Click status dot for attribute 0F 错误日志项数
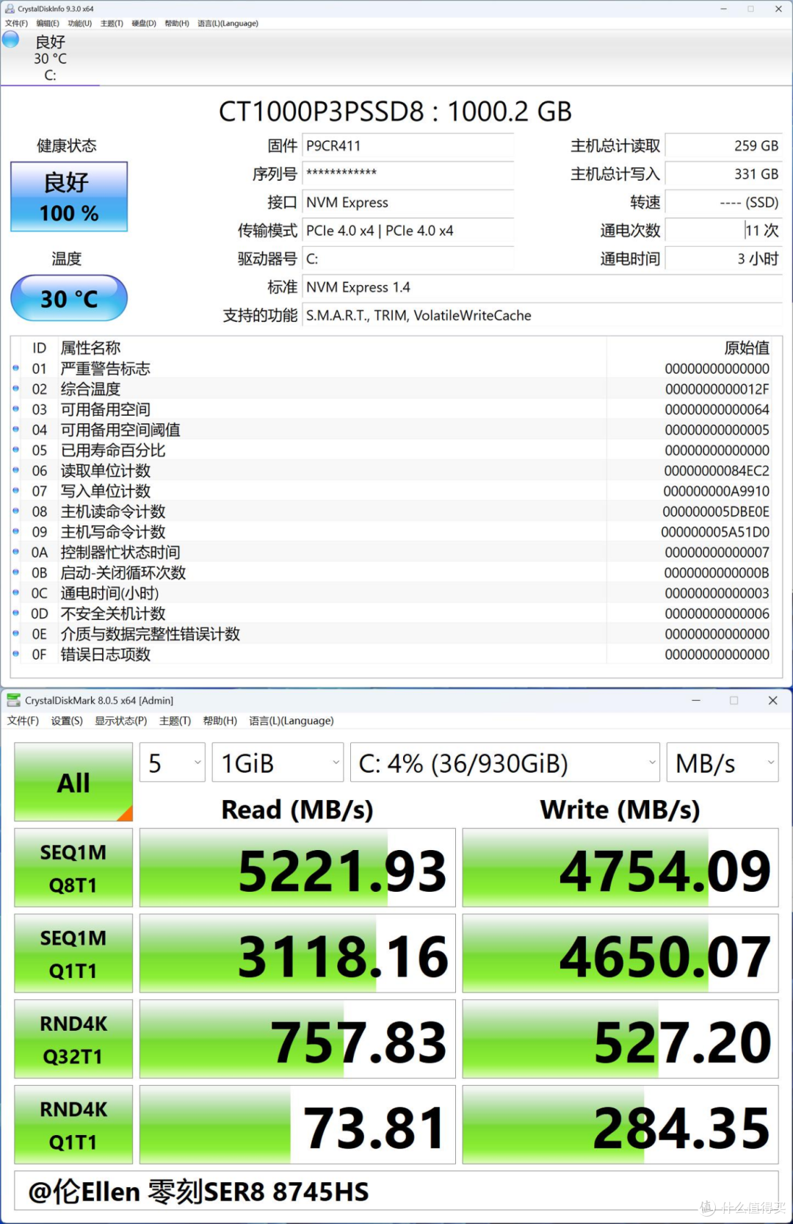The width and height of the screenshot is (793, 1224). tap(16, 654)
